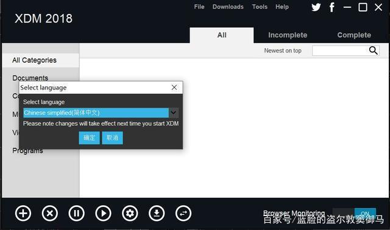Viewport: 390px width, 230px height.
Task: Switch to the All tab
Action: click(x=222, y=35)
